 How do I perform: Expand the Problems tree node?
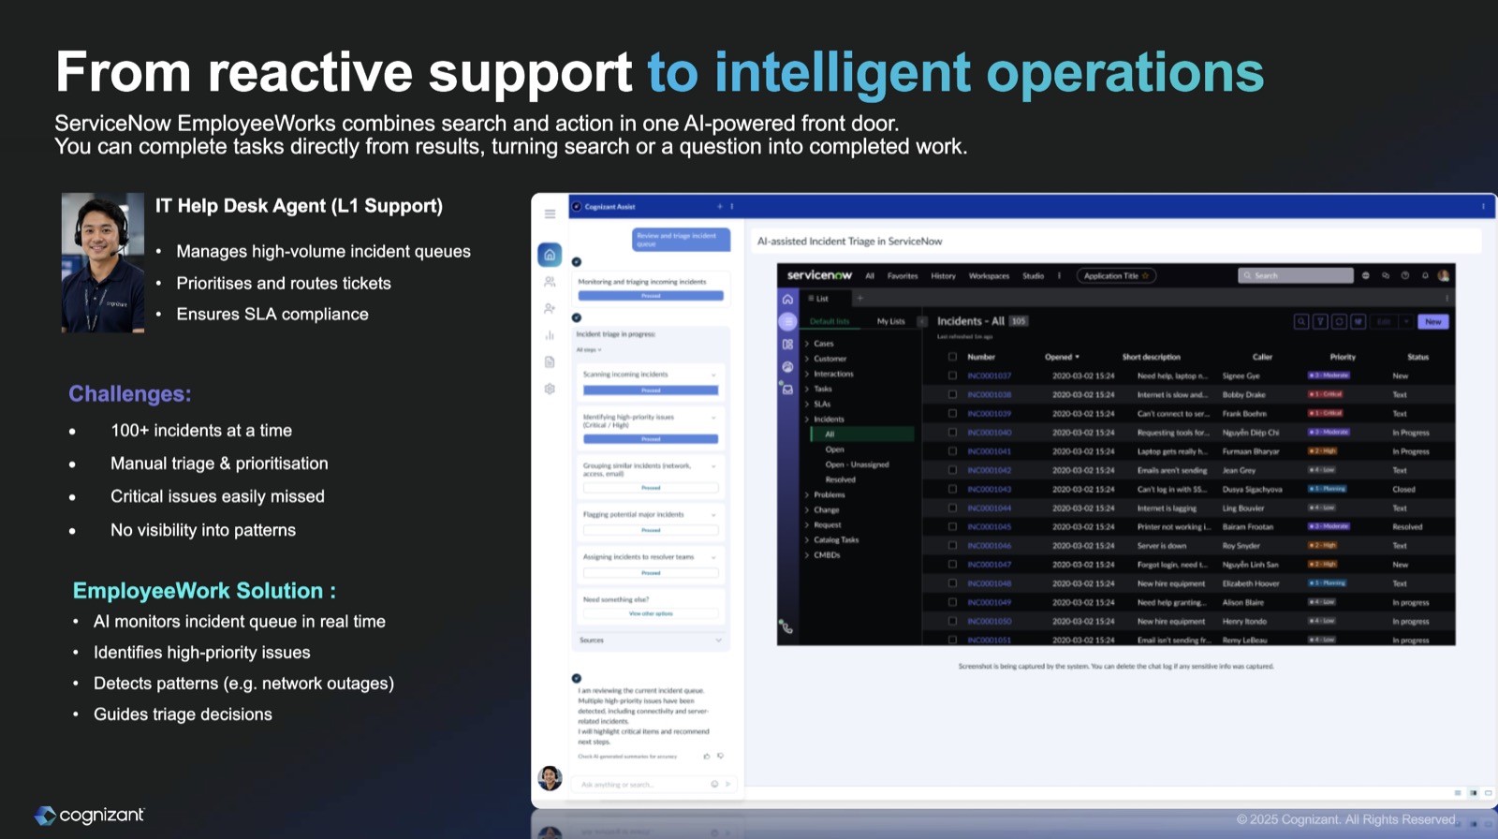pos(807,494)
